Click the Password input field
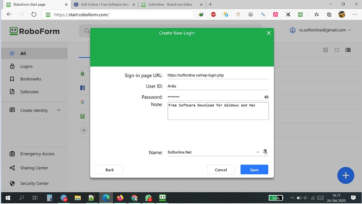 [x=215, y=97]
